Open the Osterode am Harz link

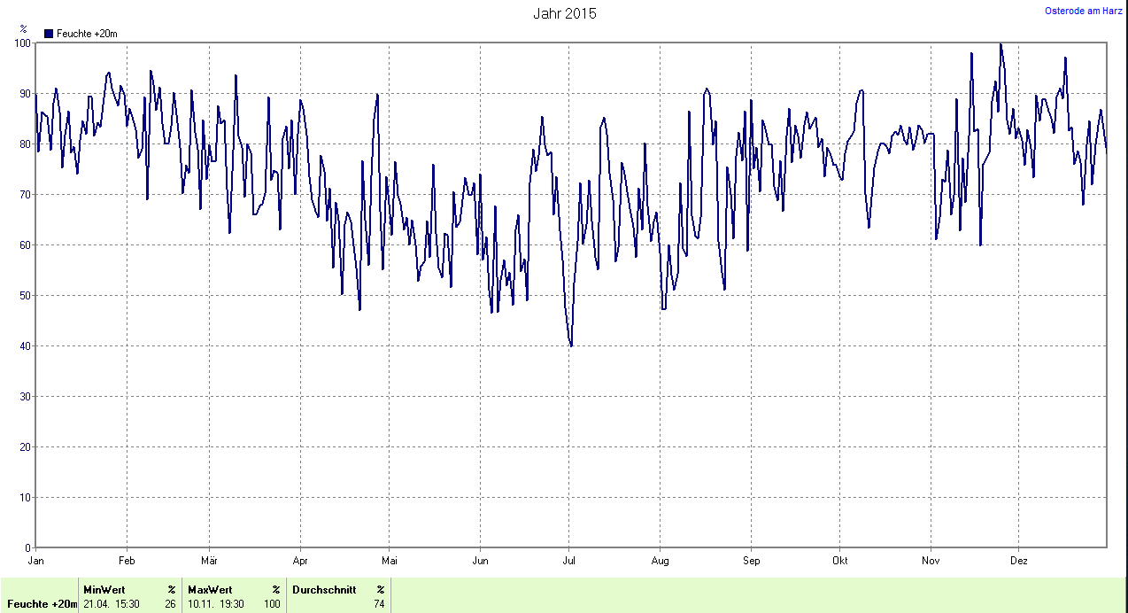(x=1084, y=11)
